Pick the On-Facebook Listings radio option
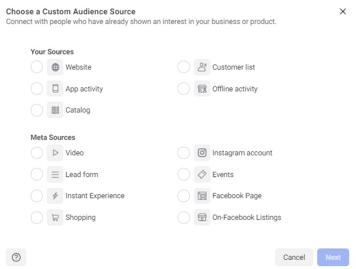 tap(184, 218)
